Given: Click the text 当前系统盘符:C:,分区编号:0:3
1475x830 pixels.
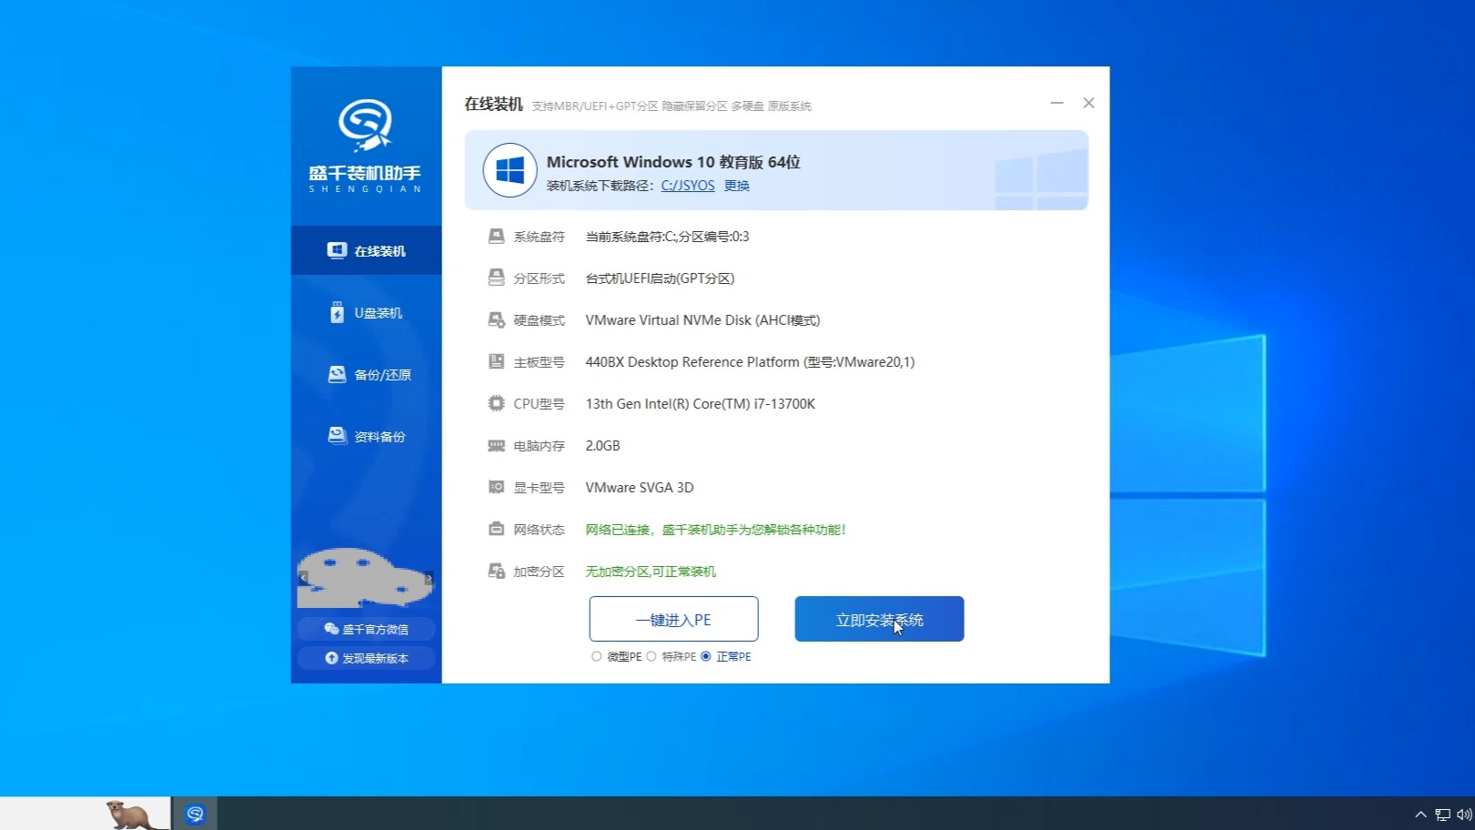Looking at the screenshot, I should 667,237.
